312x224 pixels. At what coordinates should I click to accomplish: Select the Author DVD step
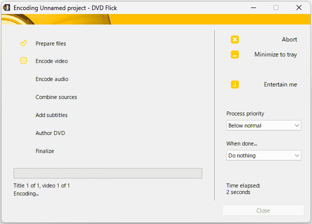(x=50, y=133)
